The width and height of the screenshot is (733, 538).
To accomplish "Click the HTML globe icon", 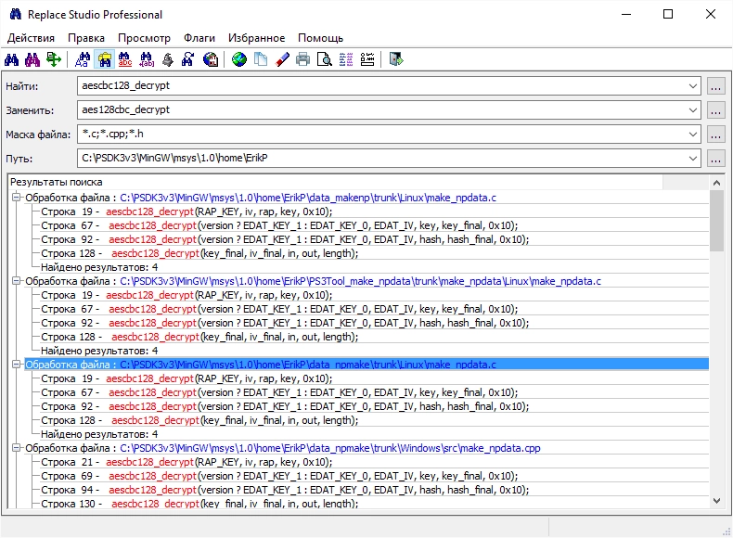I will coord(211,59).
